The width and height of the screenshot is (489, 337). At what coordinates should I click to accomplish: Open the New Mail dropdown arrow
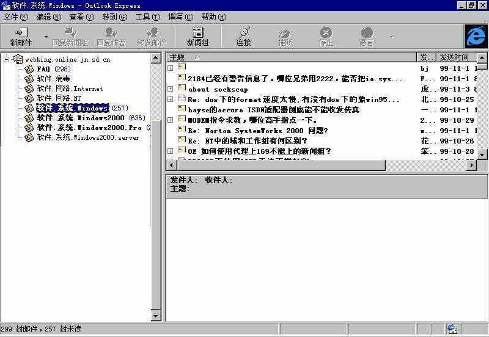point(46,37)
